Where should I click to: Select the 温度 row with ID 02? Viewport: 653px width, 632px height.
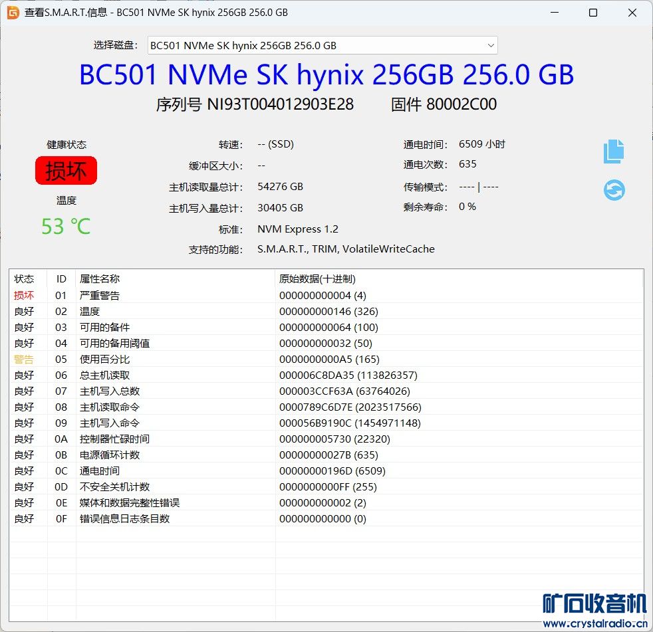[x=326, y=312]
